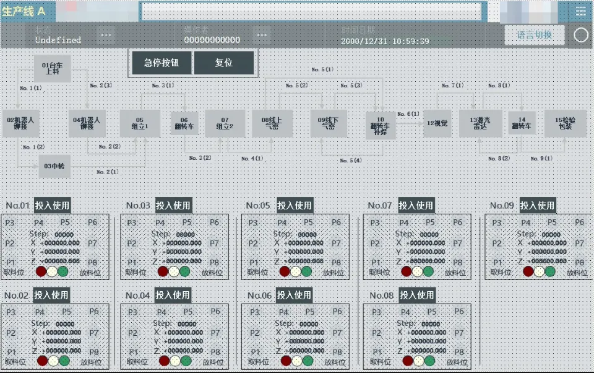Click the red indicator light in No.01
Image resolution: width=594 pixels, height=373 pixels.
[x=41, y=271]
